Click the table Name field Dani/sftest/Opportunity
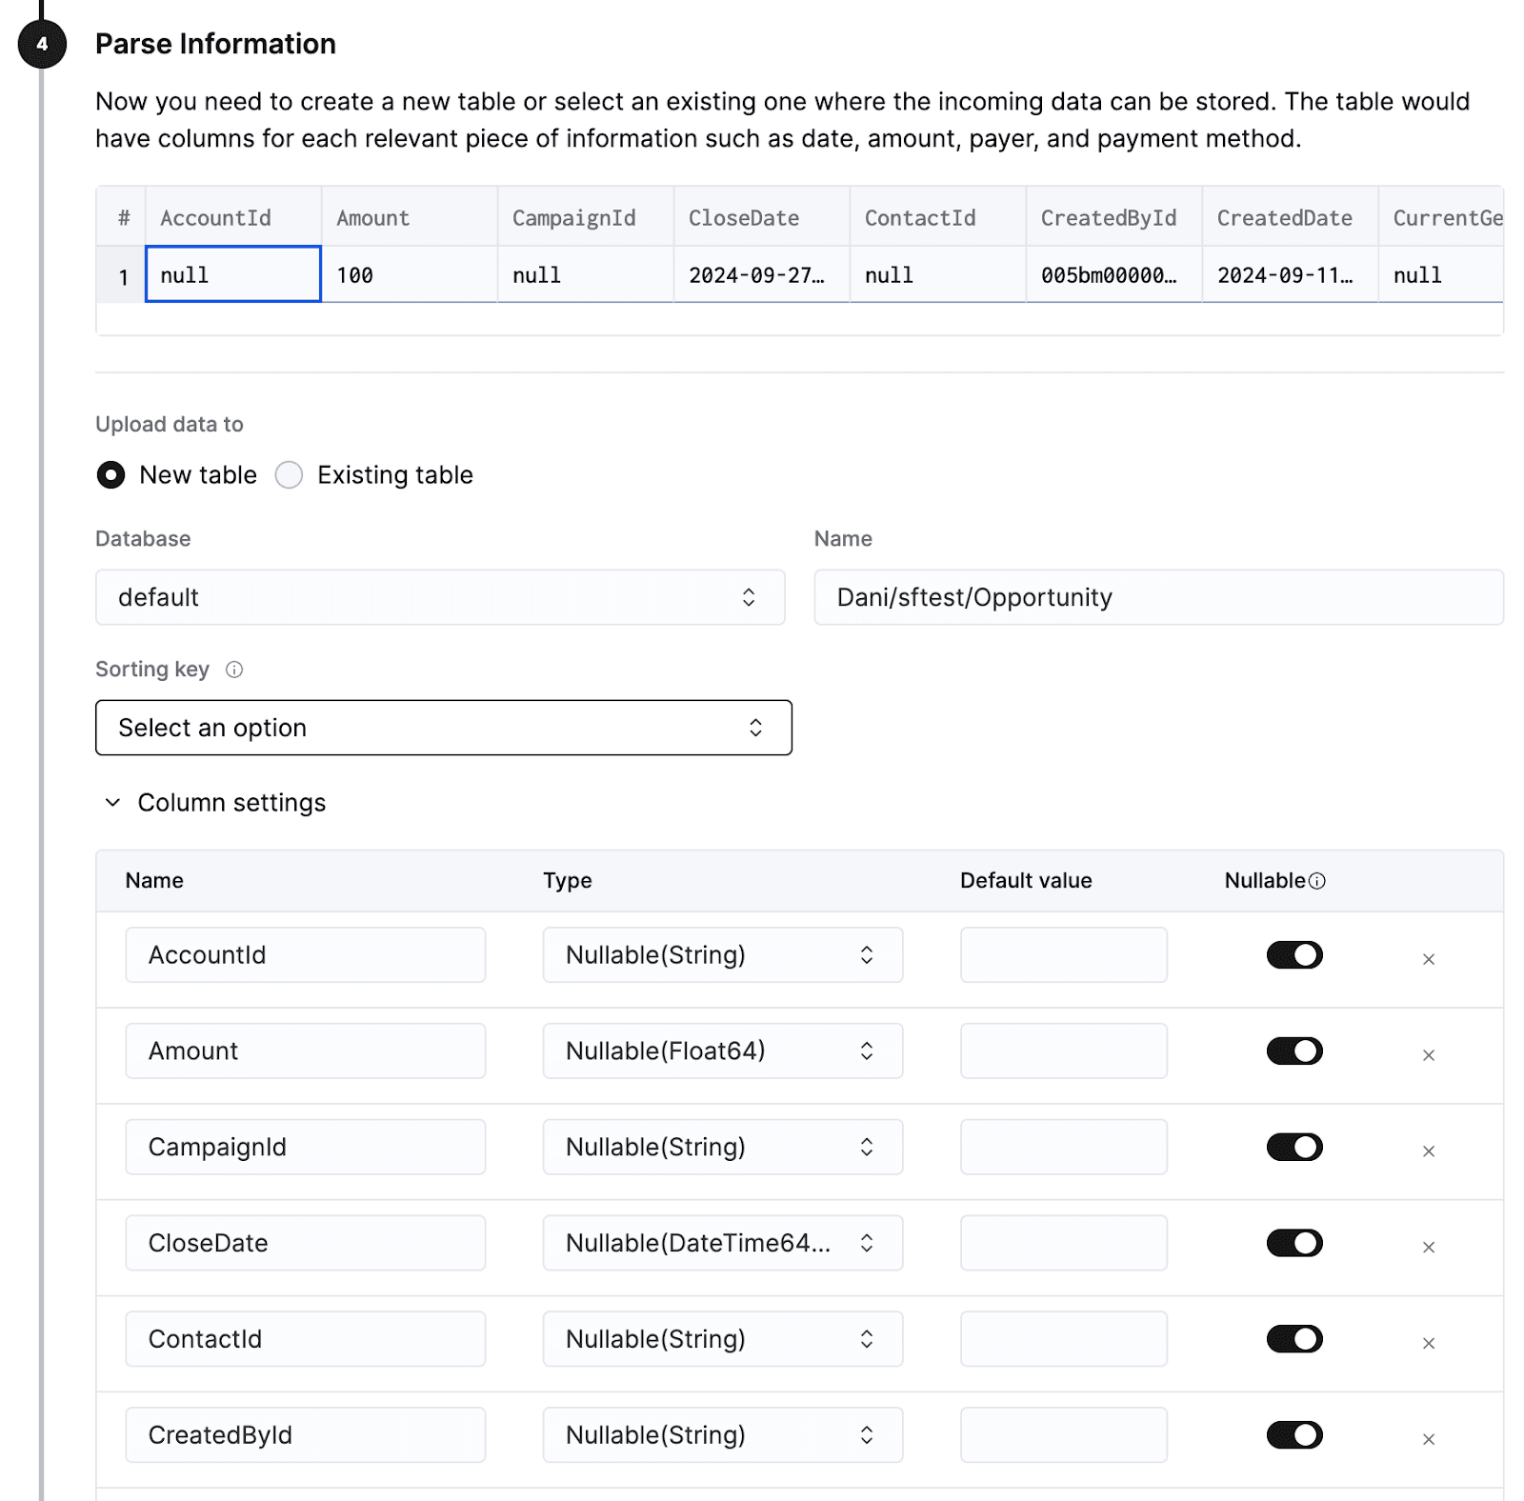This screenshot has height=1501, width=1524. pos(1157,597)
